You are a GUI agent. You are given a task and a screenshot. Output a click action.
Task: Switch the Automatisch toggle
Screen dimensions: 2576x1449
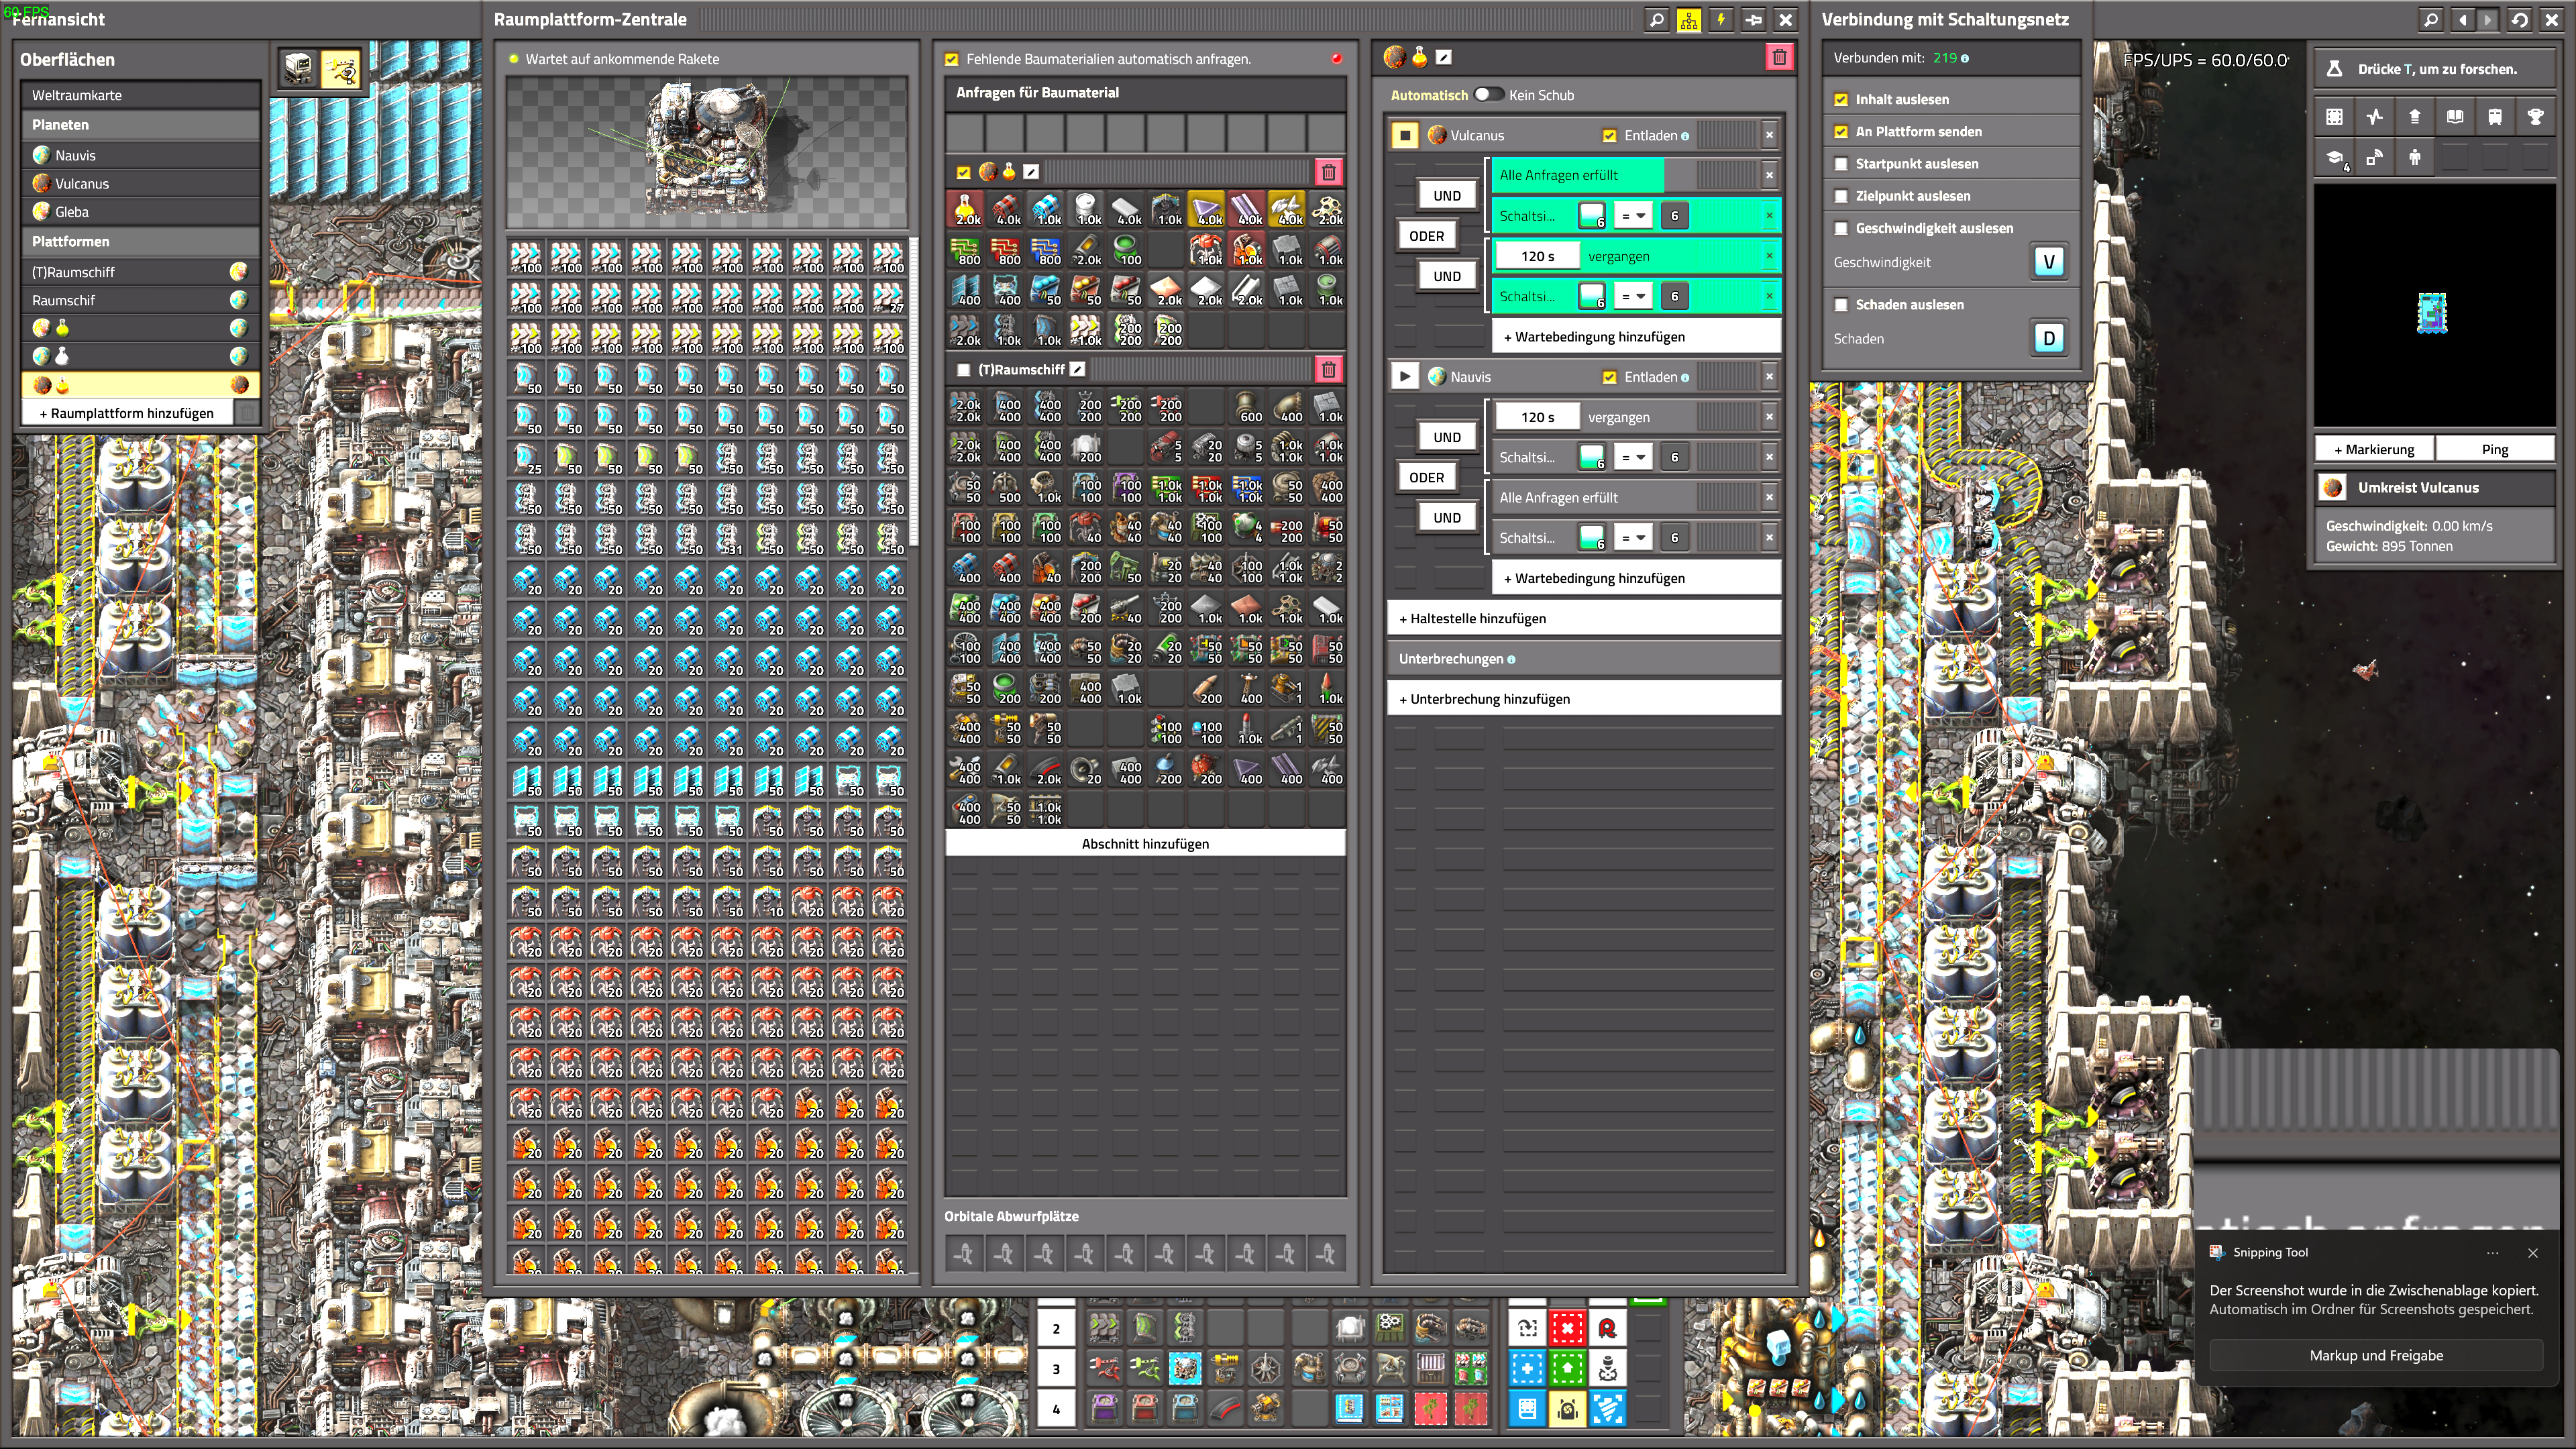[x=1488, y=94]
